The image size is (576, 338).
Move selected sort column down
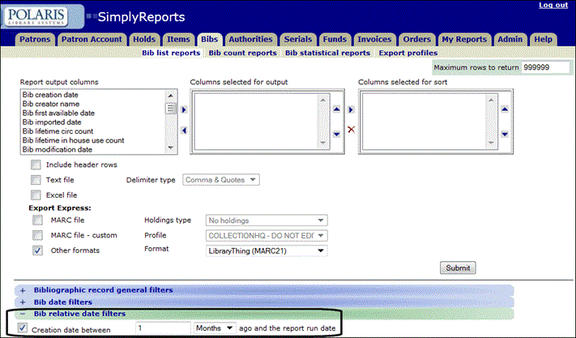point(505,135)
